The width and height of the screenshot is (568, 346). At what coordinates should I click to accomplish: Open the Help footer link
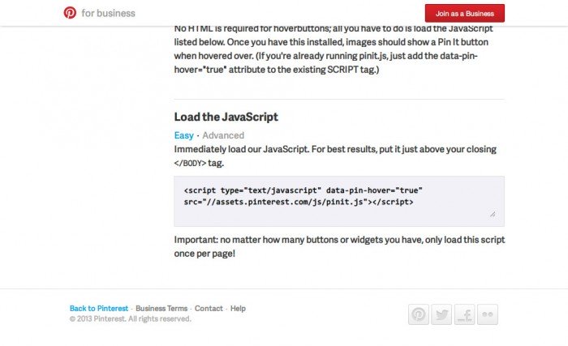[x=238, y=309]
